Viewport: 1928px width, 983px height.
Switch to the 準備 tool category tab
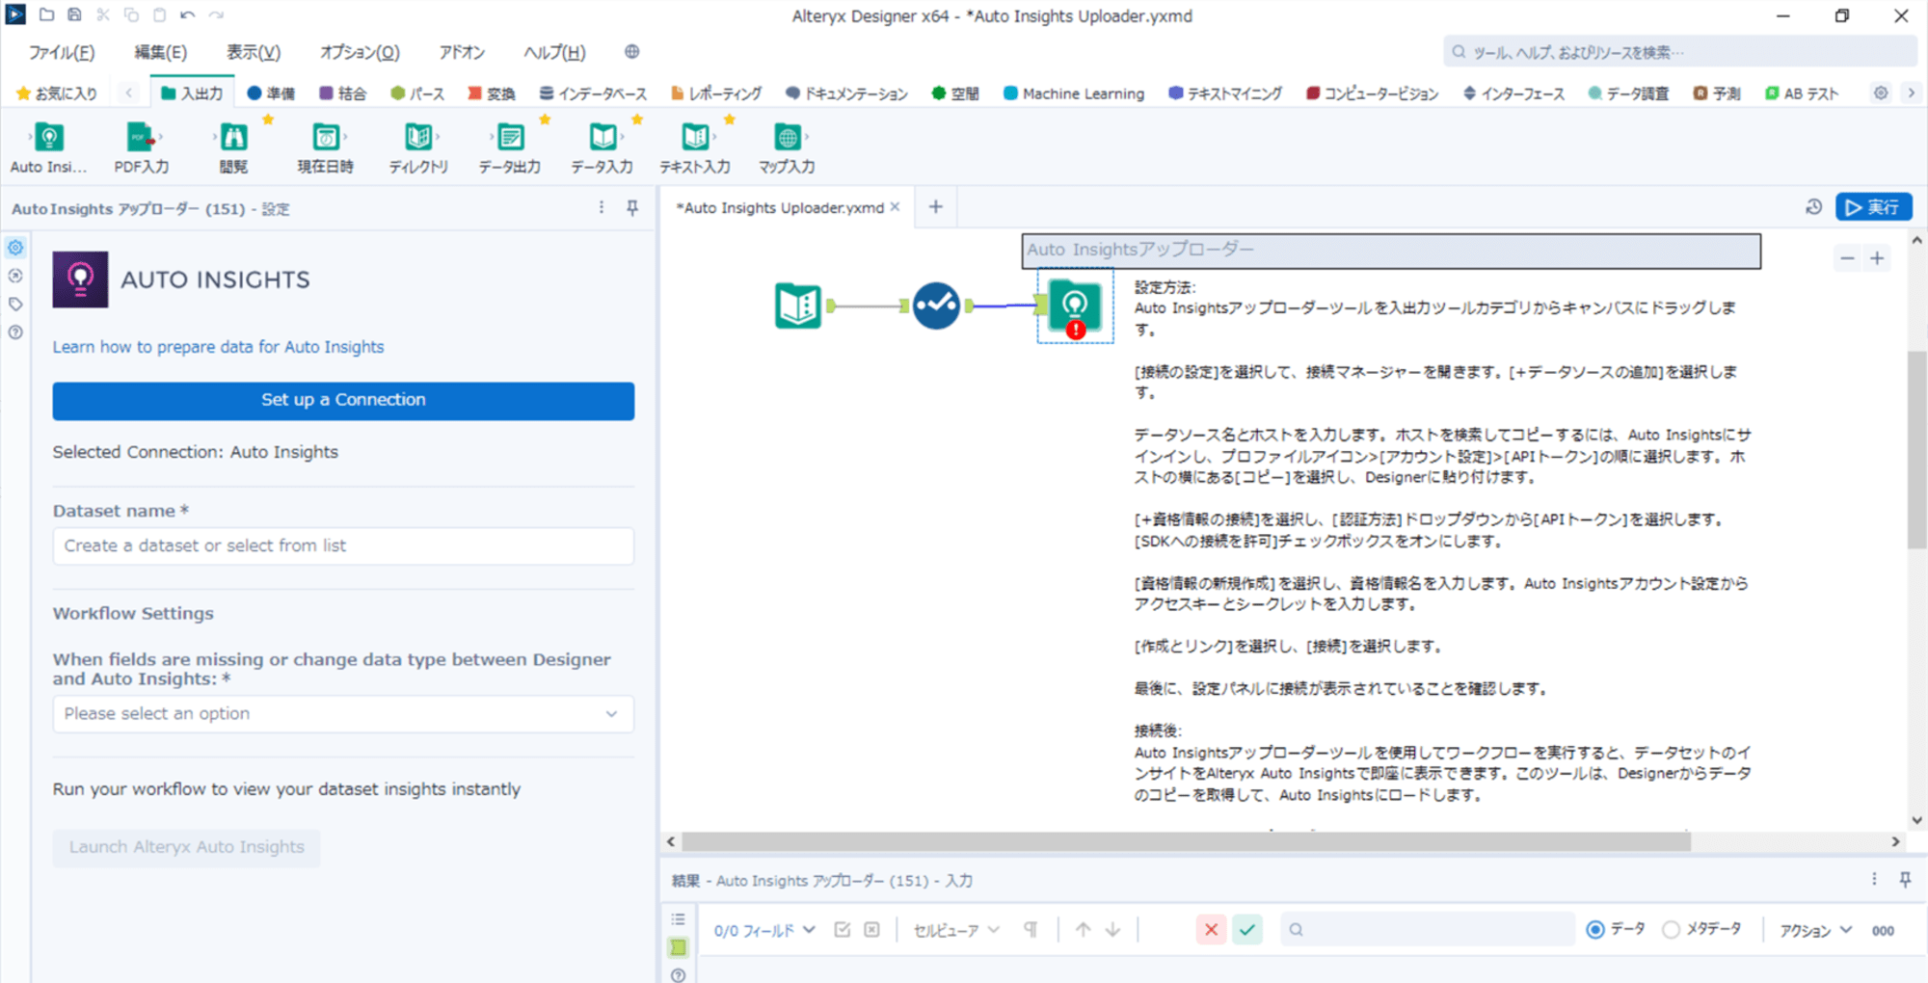point(271,93)
